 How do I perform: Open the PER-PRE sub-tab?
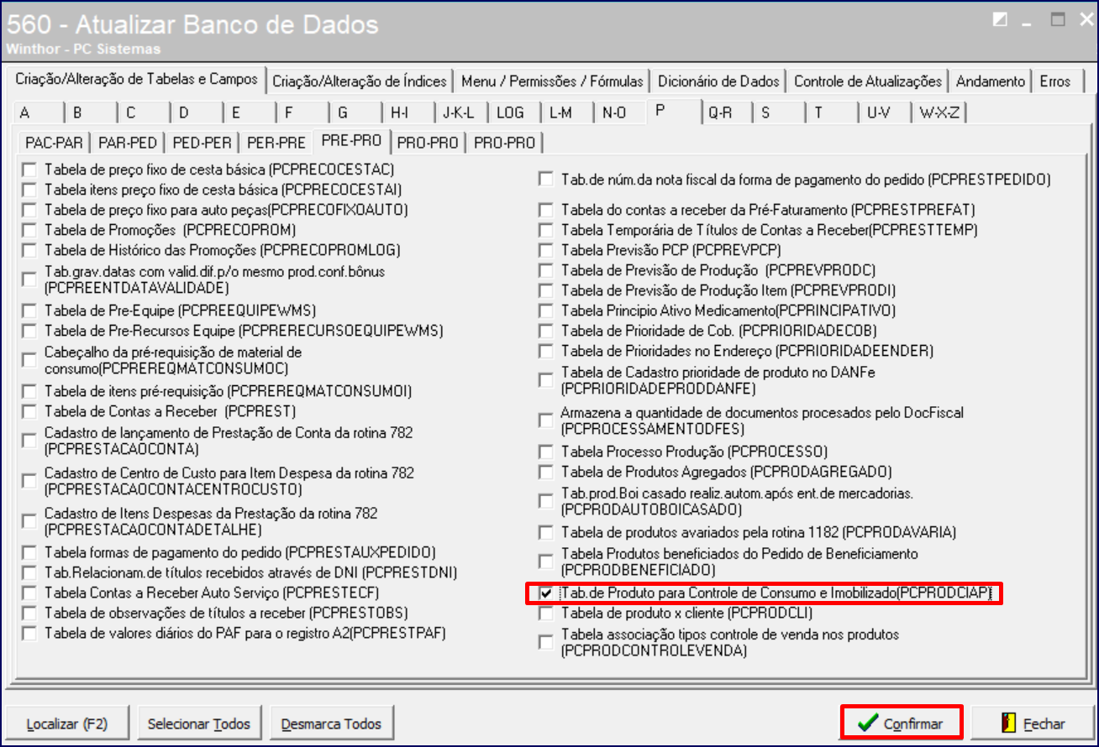click(x=277, y=143)
